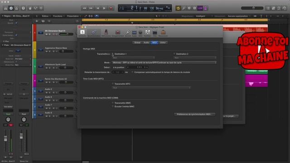The image size is (290, 163).
Task: Go to beginning with transport button
Action: tap(98, 8)
